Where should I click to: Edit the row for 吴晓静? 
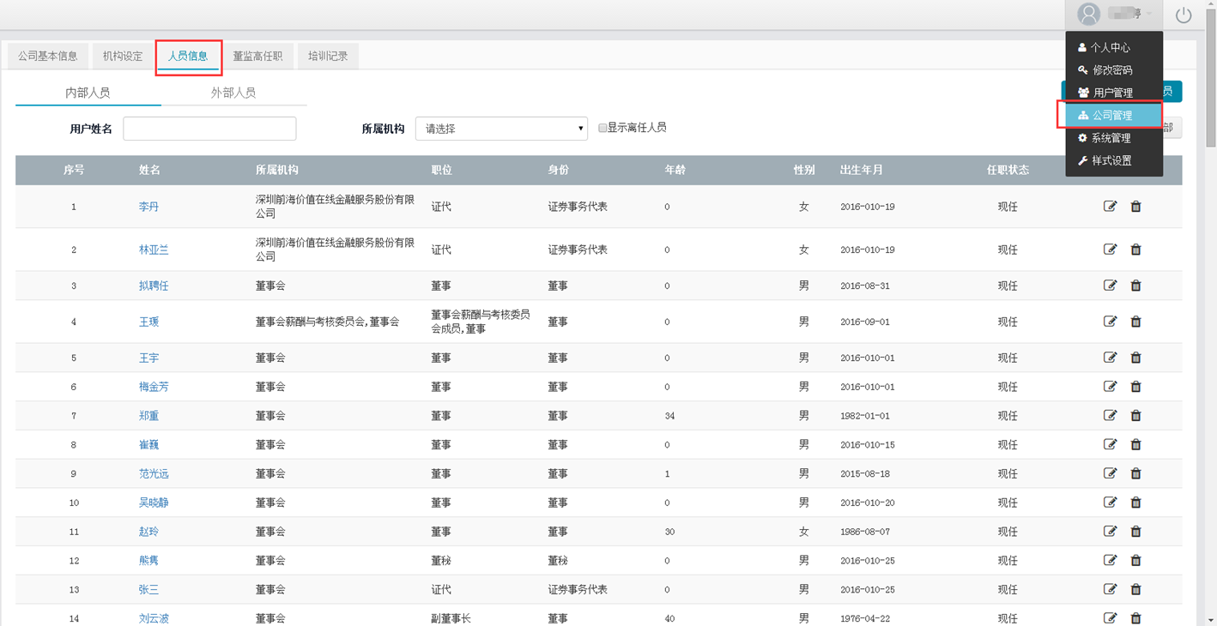click(1110, 503)
